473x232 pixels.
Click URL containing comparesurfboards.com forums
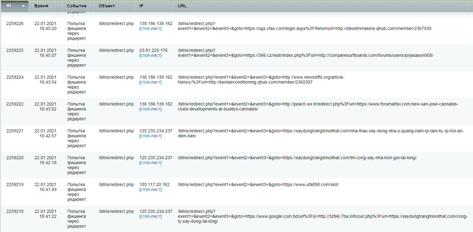306,53
